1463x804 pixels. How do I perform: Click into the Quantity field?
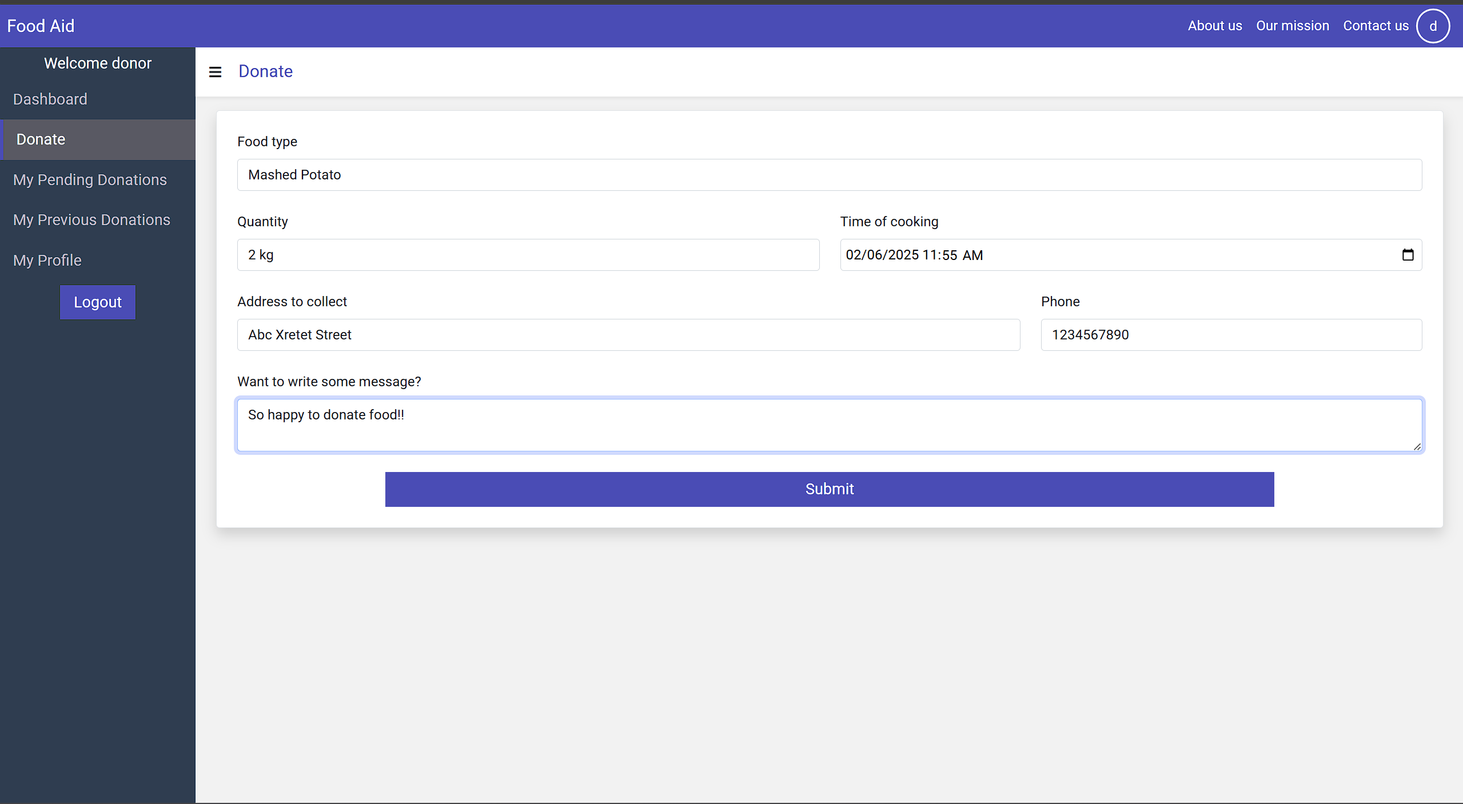[528, 255]
